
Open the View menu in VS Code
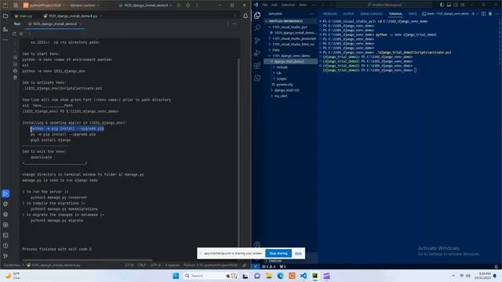303,5
